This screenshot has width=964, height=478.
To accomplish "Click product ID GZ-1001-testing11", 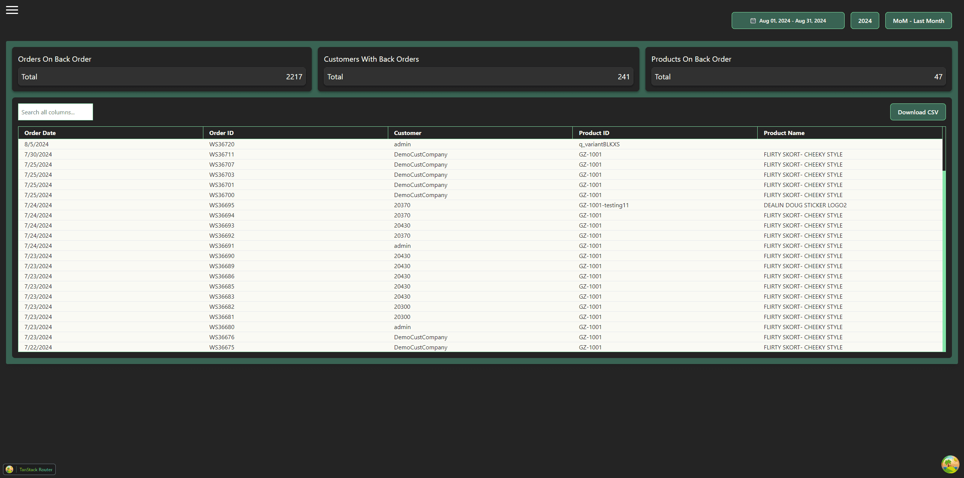I will [x=604, y=205].
